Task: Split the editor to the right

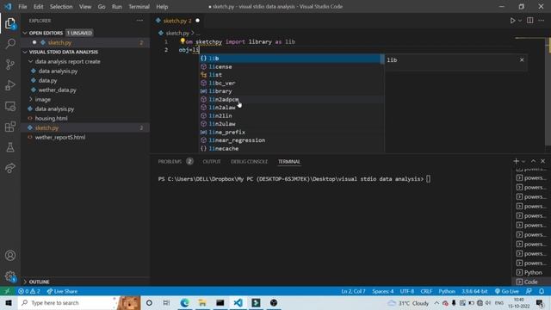Action: pos(530,21)
